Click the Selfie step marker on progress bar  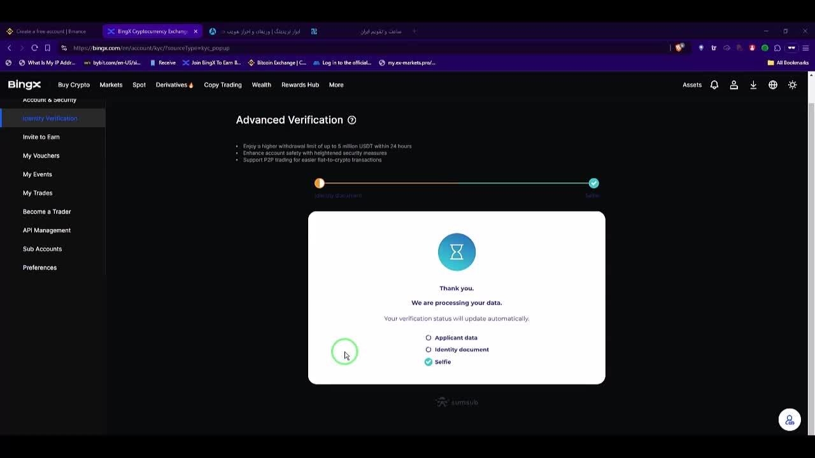coord(593,183)
